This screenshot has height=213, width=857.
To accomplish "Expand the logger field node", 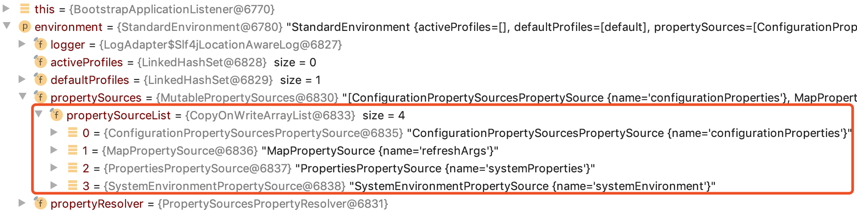I will pyautogui.click(x=22, y=43).
